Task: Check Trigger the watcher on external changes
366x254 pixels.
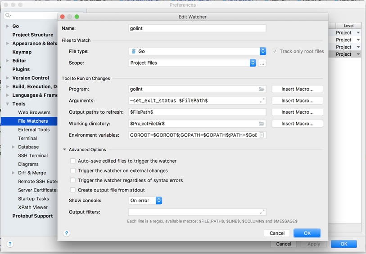Action: (x=73, y=171)
